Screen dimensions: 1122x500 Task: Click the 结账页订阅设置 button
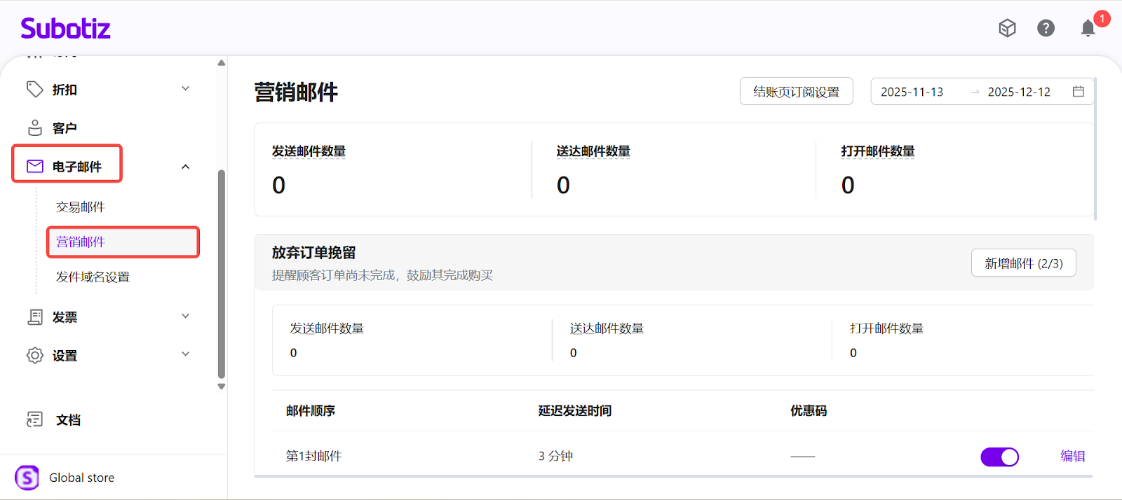pyautogui.click(x=796, y=92)
